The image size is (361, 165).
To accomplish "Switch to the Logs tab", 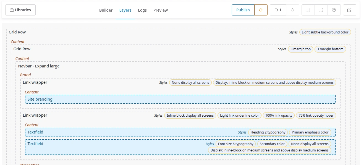I will tap(142, 10).
